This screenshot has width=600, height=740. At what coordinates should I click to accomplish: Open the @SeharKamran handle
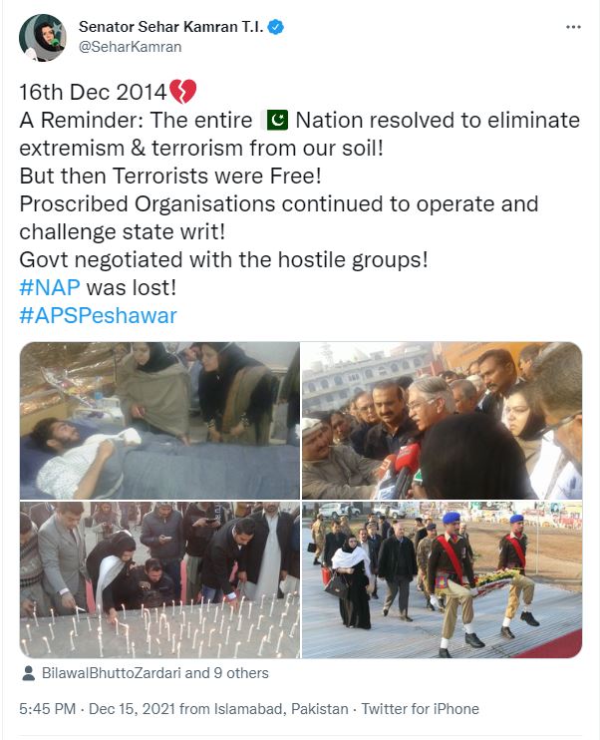131,47
